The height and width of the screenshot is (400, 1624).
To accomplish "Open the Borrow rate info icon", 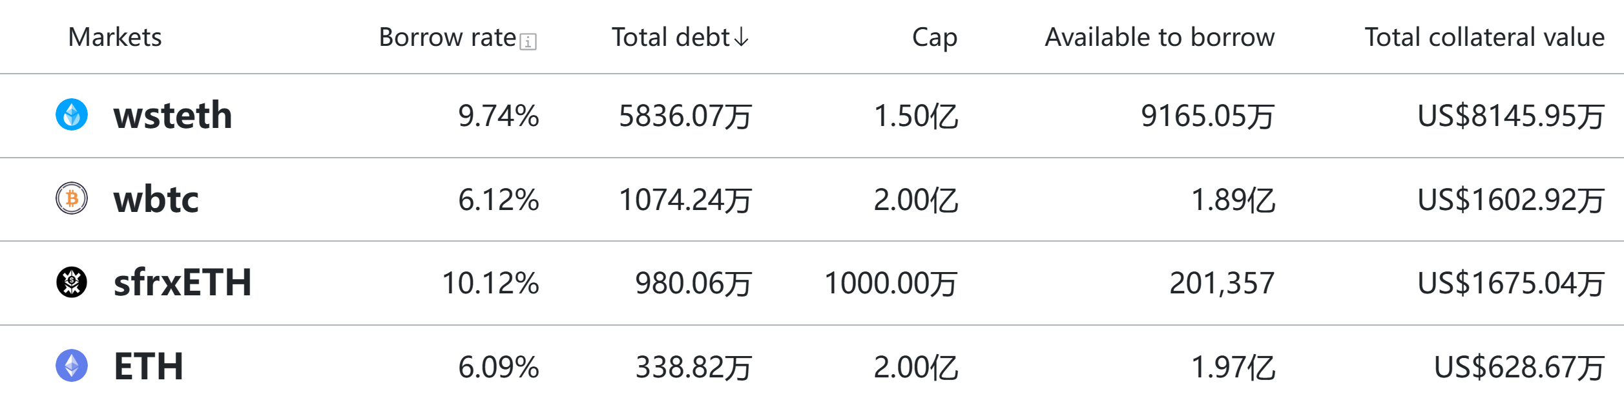I will tap(528, 42).
